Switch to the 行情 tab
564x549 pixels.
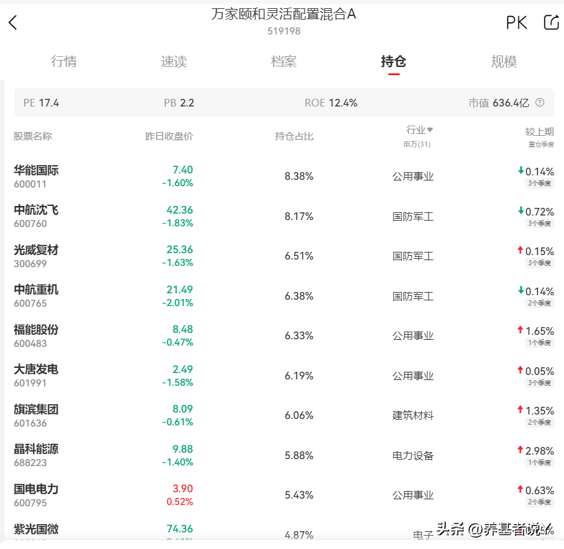64,62
